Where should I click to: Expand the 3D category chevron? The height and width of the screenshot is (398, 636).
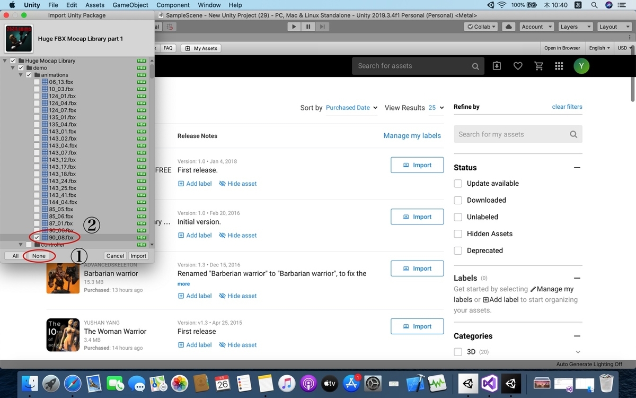578,352
